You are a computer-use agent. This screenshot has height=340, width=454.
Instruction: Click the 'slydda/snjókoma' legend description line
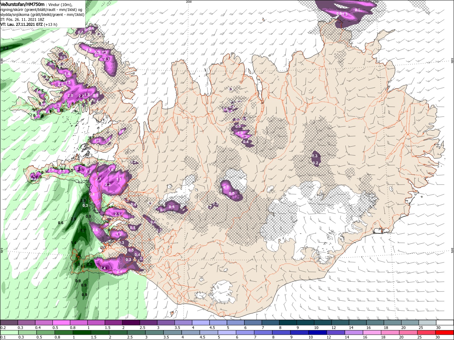(x=42, y=15)
